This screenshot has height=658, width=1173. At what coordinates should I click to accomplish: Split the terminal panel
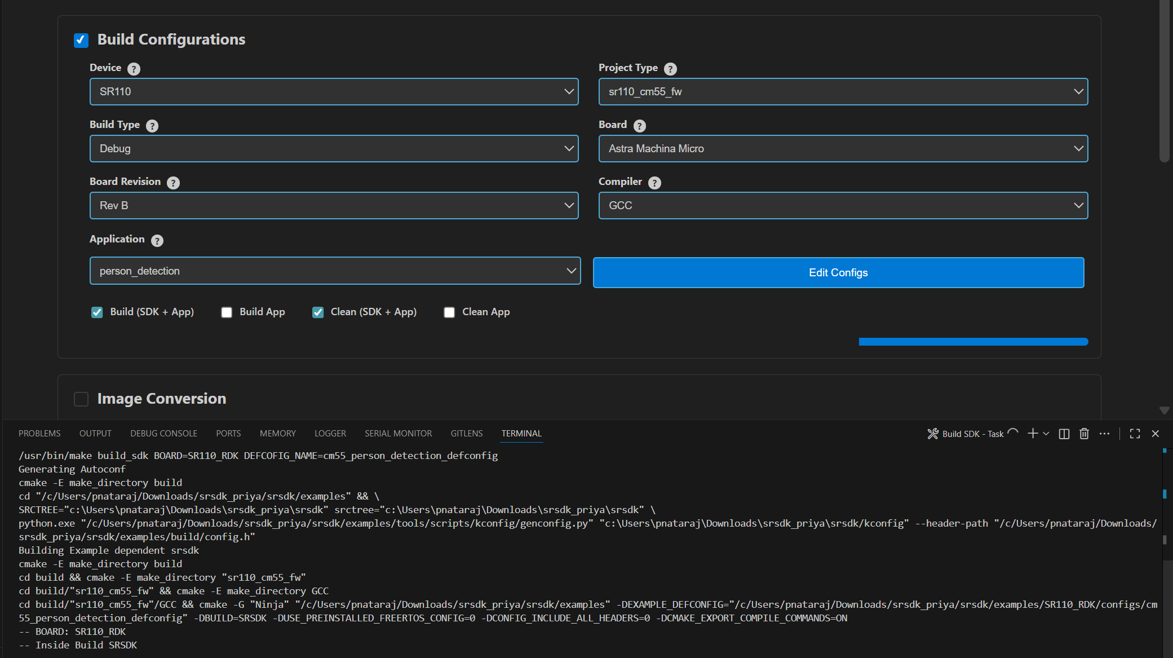click(1064, 434)
